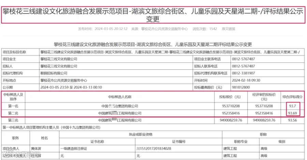Select certificate number 川1512017201834028
The image size is (307, 160).
coord(154,148)
